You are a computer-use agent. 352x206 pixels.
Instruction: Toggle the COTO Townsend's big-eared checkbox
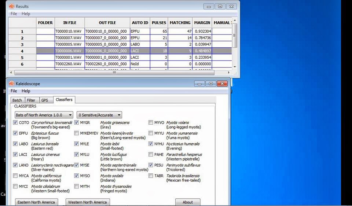point(15,122)
